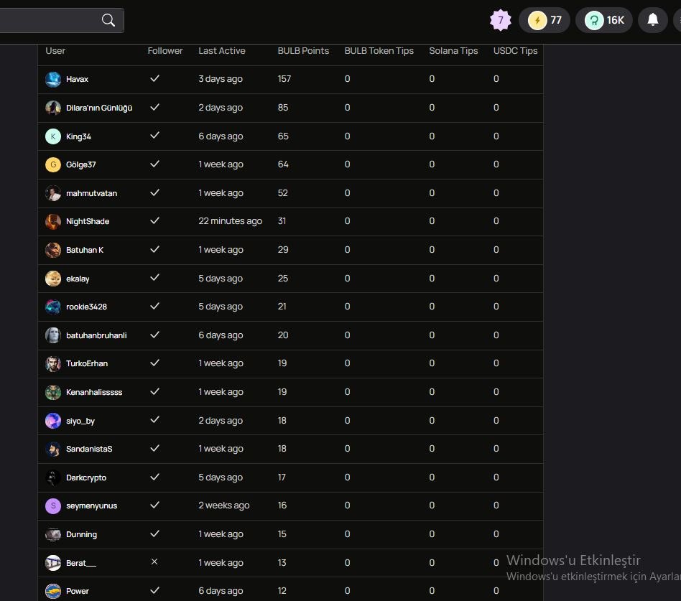The image size is (681, 601).
Task: Open siyo_by's avatar
Action: 53,421
